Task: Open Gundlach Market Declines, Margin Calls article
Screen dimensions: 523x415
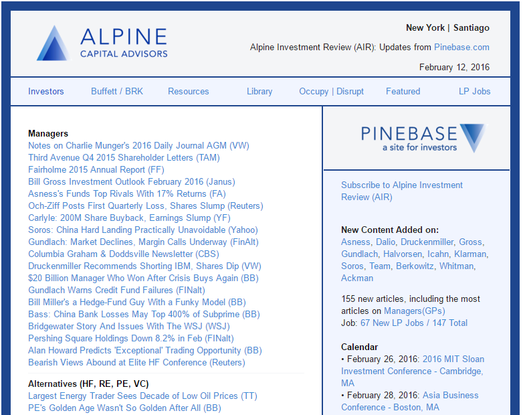Action: 143,242
